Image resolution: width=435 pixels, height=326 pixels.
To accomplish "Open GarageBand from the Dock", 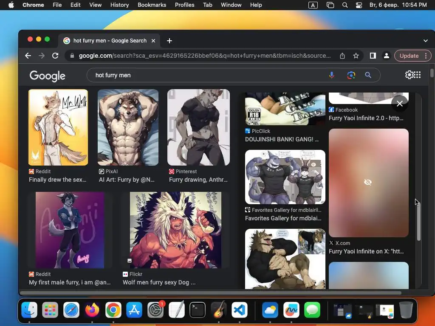I will pos(219,309).
